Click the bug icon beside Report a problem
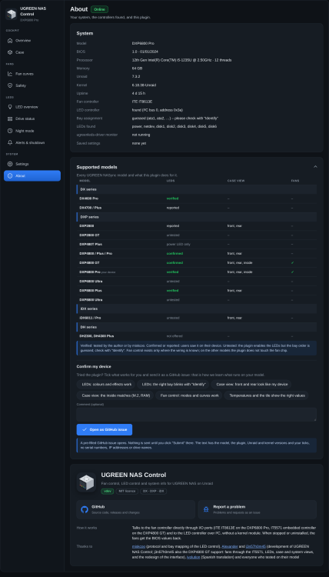The width and height of the screenshot is (329, 577). 206,509
